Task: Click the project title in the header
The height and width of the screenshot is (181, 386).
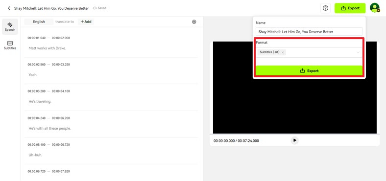Action: point(51,8)
